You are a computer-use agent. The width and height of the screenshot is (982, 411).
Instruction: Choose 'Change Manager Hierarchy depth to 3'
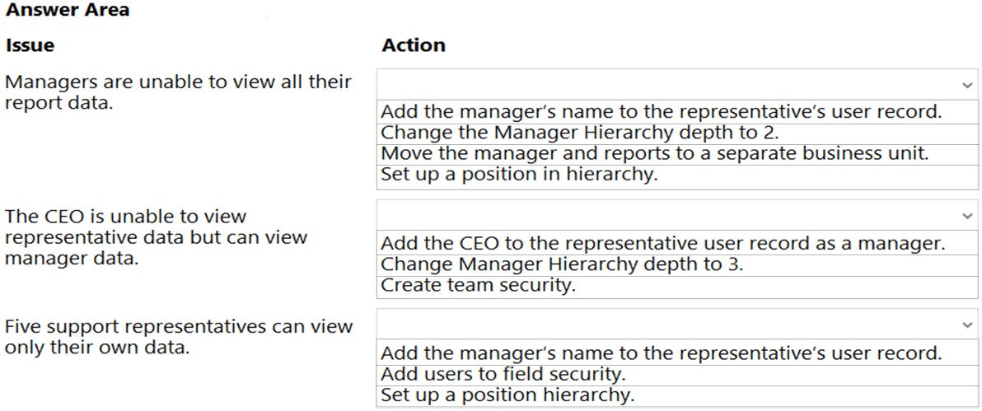coord(568,264)
